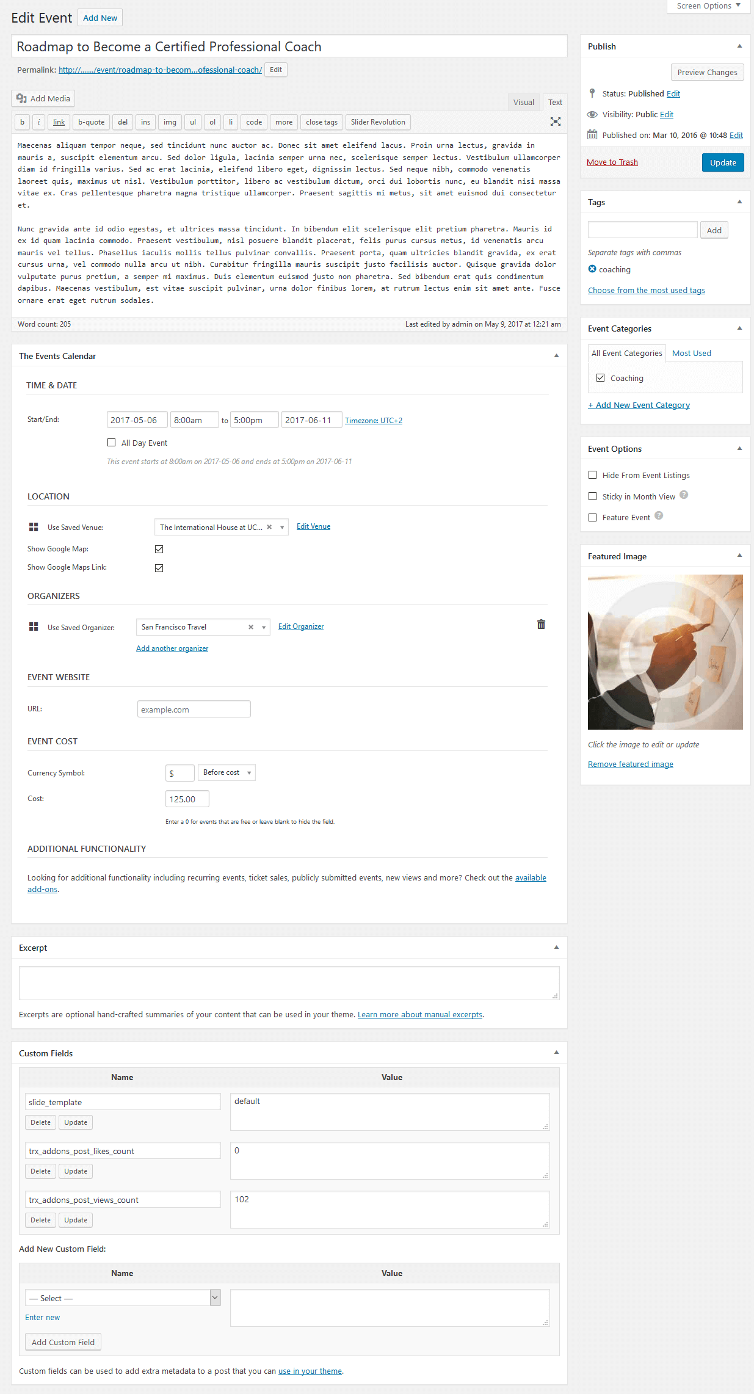The width and height of the screenshot is (754, 1394).
Task: Click Remove featured image link
Action: 631,764
